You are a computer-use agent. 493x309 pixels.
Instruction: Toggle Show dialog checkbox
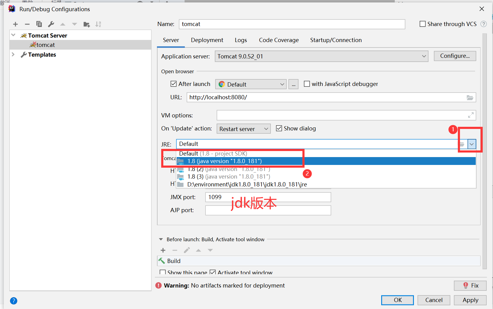tap(279, 128)
